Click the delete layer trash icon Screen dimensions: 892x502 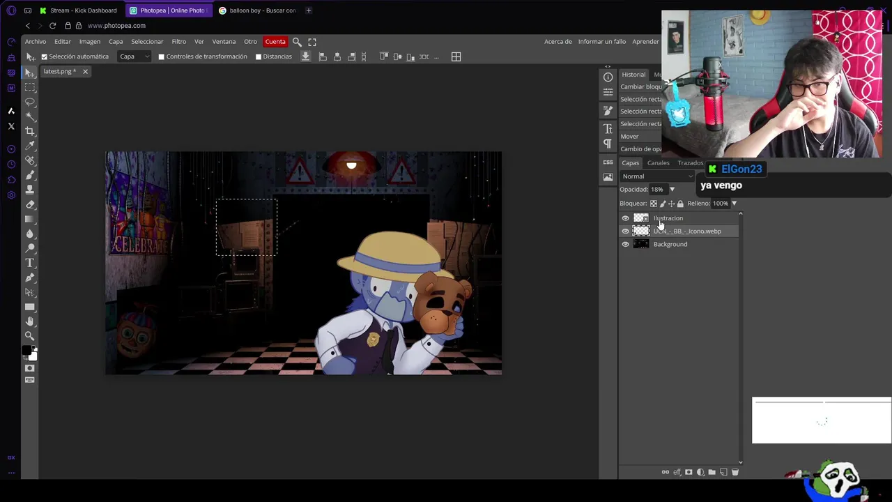[735, 472]
